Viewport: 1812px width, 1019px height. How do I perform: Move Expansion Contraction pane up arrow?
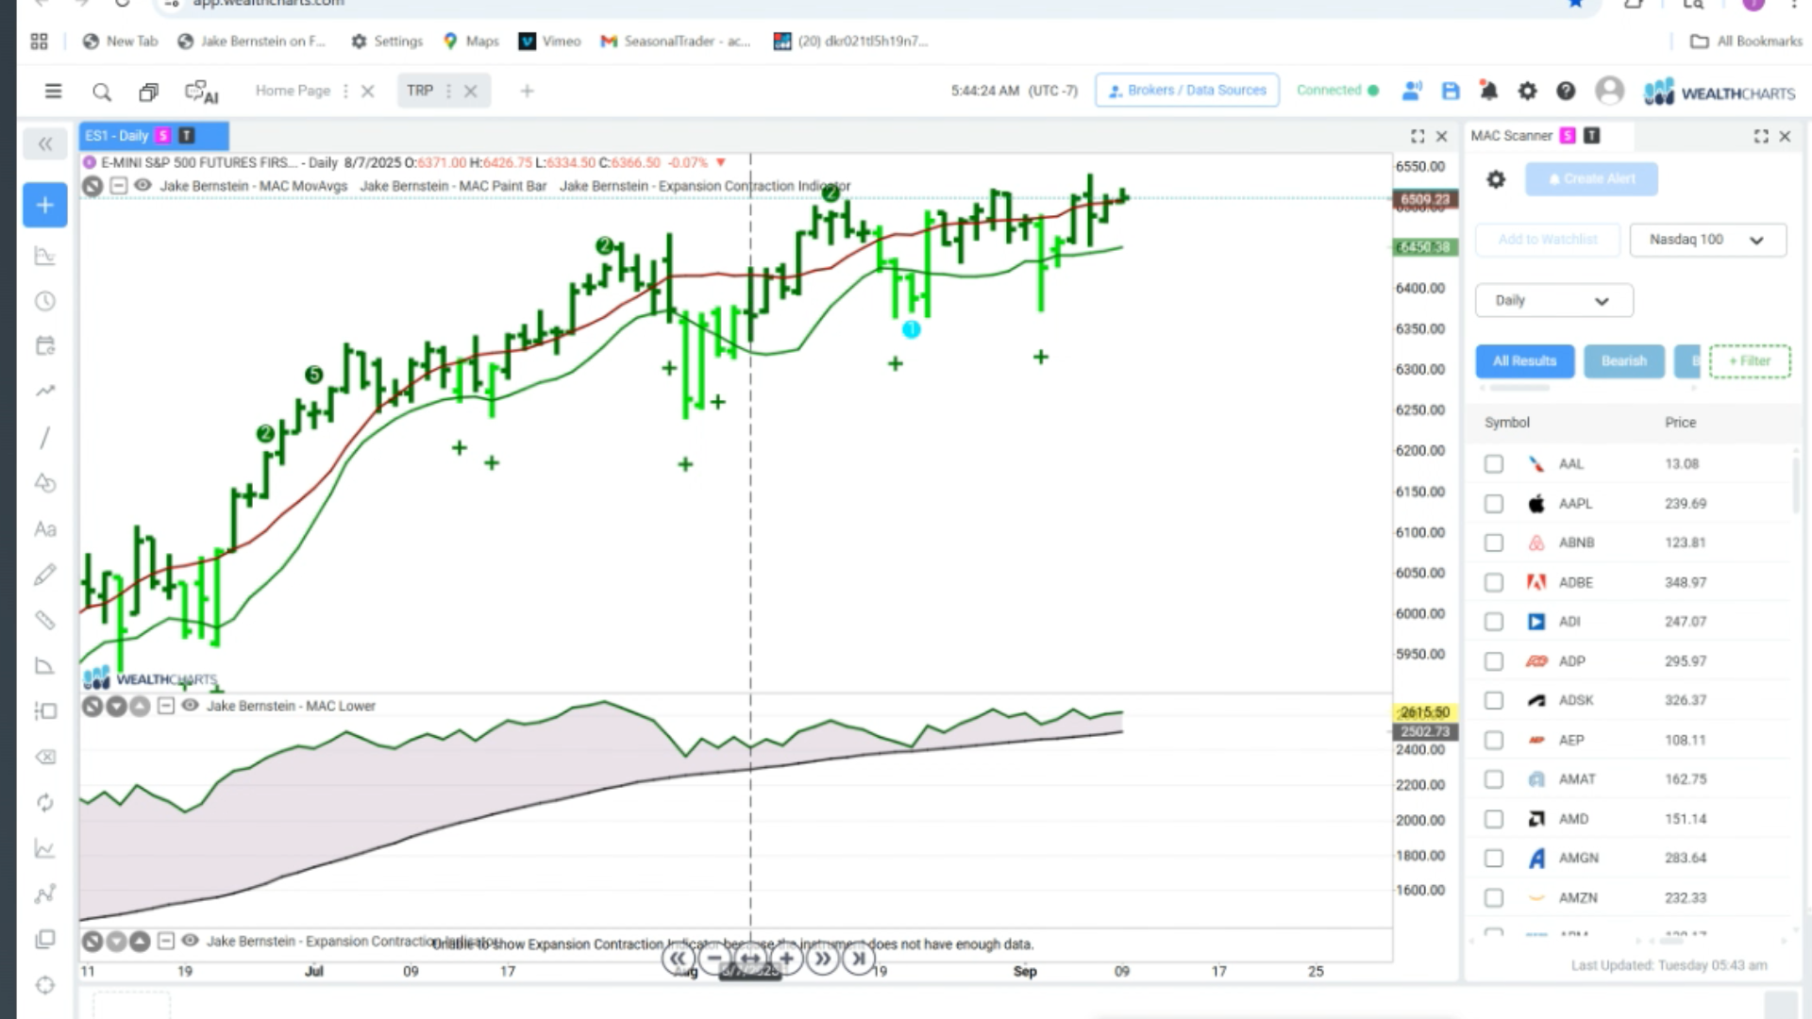[140, 941]
